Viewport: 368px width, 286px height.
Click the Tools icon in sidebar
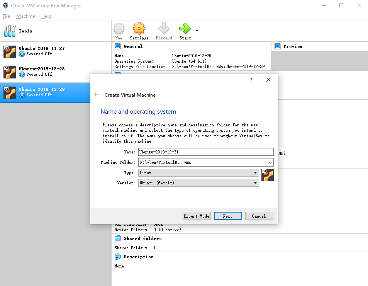pyautogui.click(x=10, y=31)
